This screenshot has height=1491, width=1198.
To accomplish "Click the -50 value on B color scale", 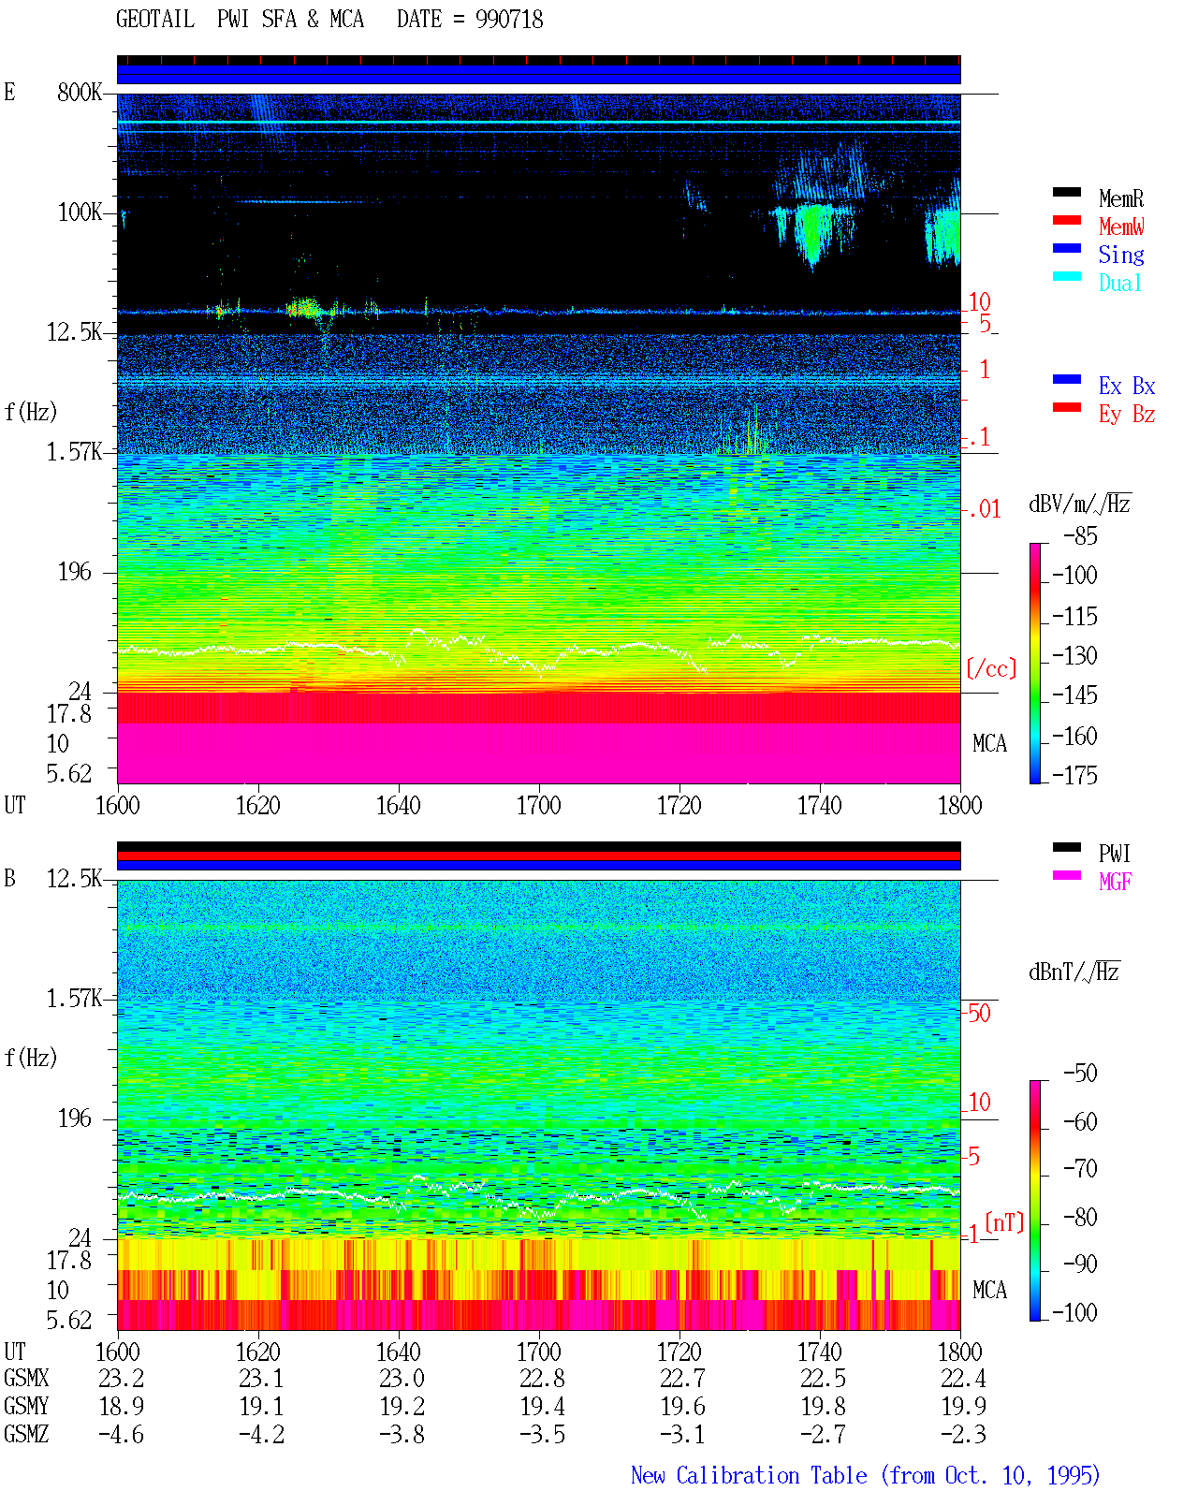I will click(x=1080, y=1074).
